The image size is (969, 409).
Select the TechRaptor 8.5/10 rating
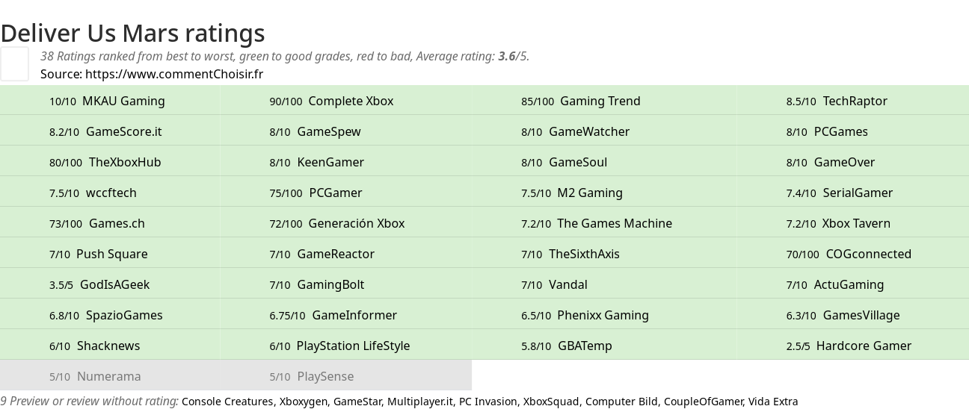[x=837, y=101]
